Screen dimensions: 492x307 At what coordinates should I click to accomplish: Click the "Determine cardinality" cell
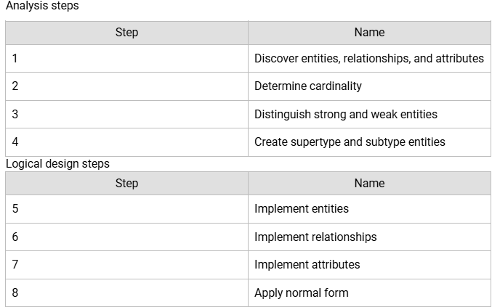308,86
